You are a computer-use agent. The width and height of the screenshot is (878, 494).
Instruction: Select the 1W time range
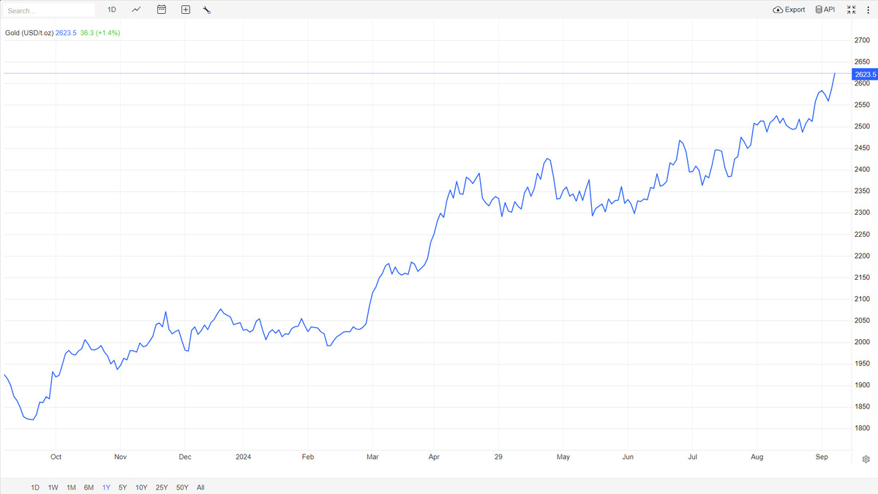(x=53, y=487)
